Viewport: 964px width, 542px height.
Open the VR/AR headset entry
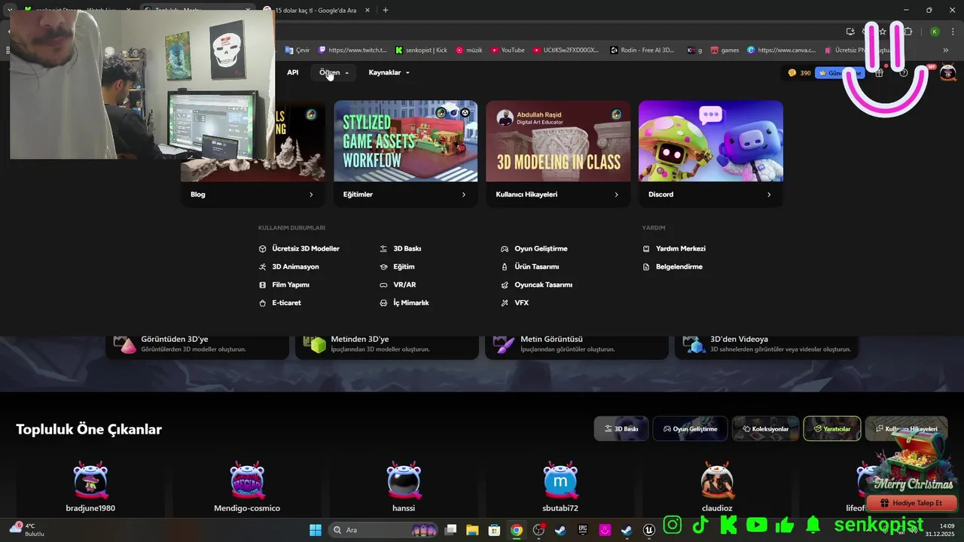coord(398,285)
